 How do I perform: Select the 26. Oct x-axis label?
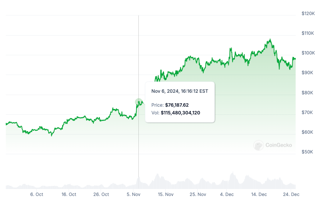click(x=102, y=194)
